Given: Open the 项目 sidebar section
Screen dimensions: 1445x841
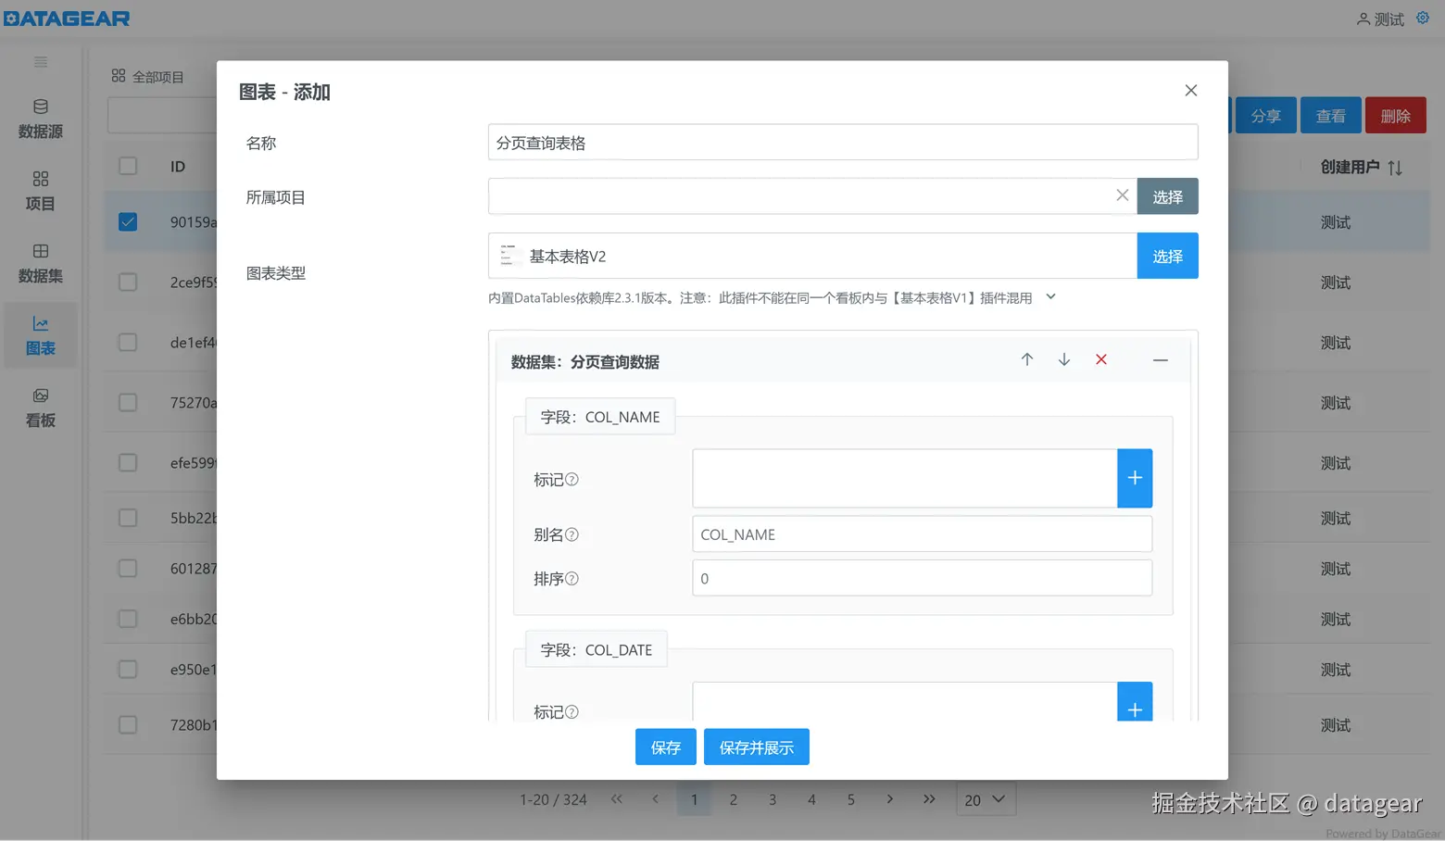Looking at the screenshot, I should click(x=41, y=192).
